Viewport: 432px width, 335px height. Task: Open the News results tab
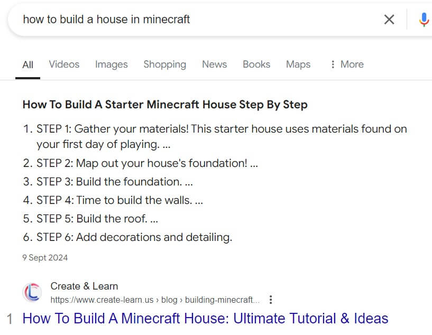[214, 64]
